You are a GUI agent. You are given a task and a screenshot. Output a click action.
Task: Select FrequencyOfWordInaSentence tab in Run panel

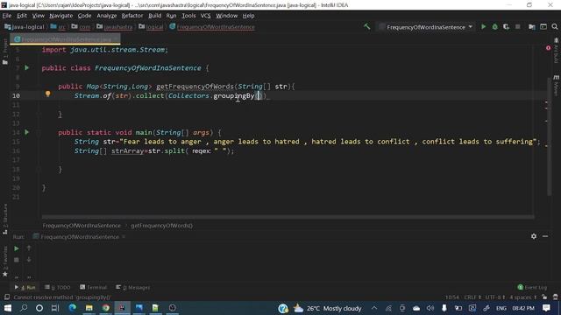80,237
